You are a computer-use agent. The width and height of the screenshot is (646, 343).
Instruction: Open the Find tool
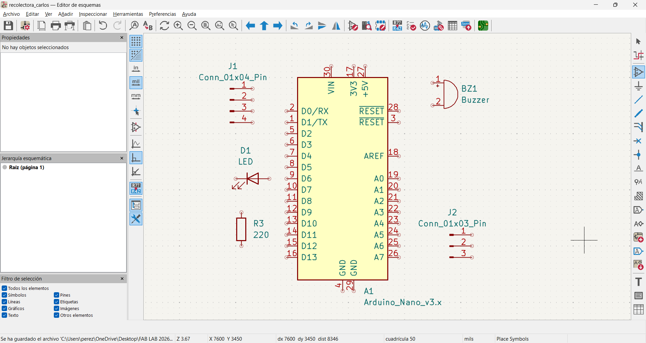(x=134, y=26)
